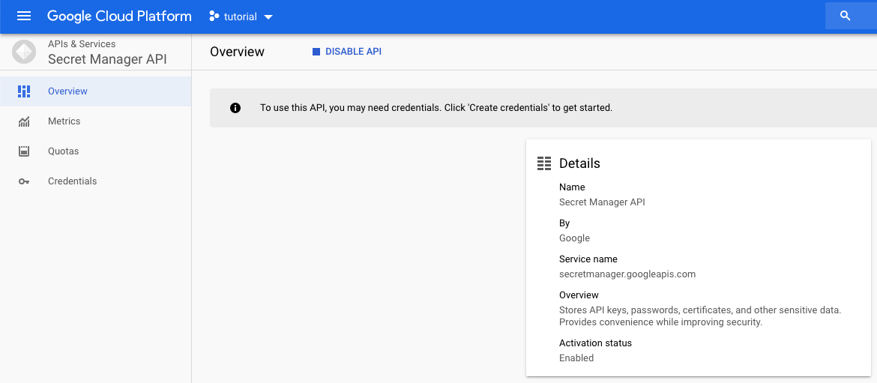Image resolution: width=877 pixels, height=383 pixels.
Task: Click the 'Stores API keys, passwords' description
Action: coord(700,316)
